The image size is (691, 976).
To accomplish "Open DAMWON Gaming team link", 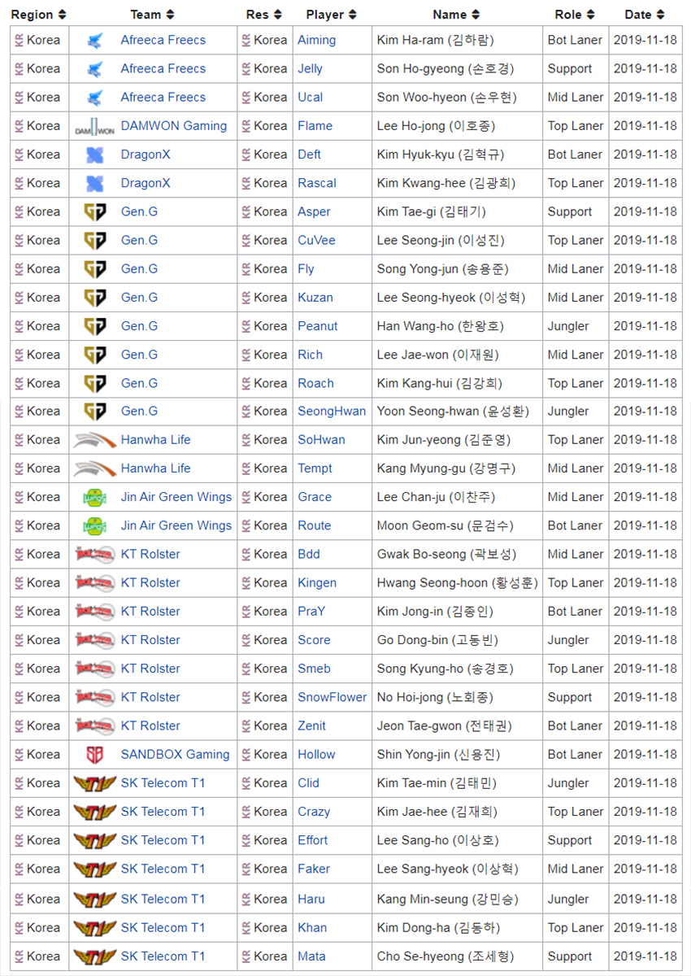I will pyautogui.click(x=174, y=125).
